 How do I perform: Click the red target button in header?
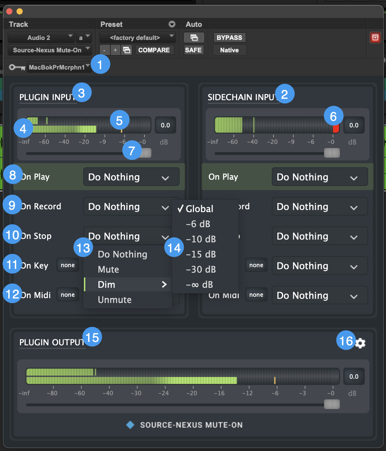[375, 38]
